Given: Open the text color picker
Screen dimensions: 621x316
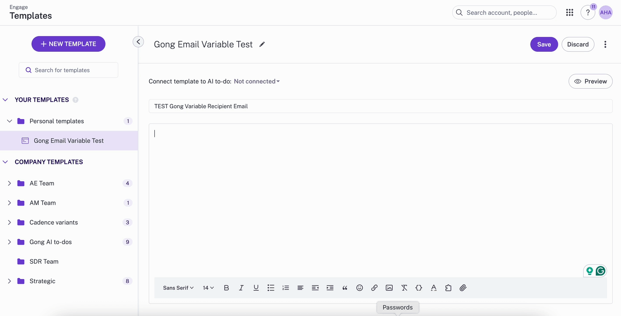Looking at the screenshot, I should 434,288.
